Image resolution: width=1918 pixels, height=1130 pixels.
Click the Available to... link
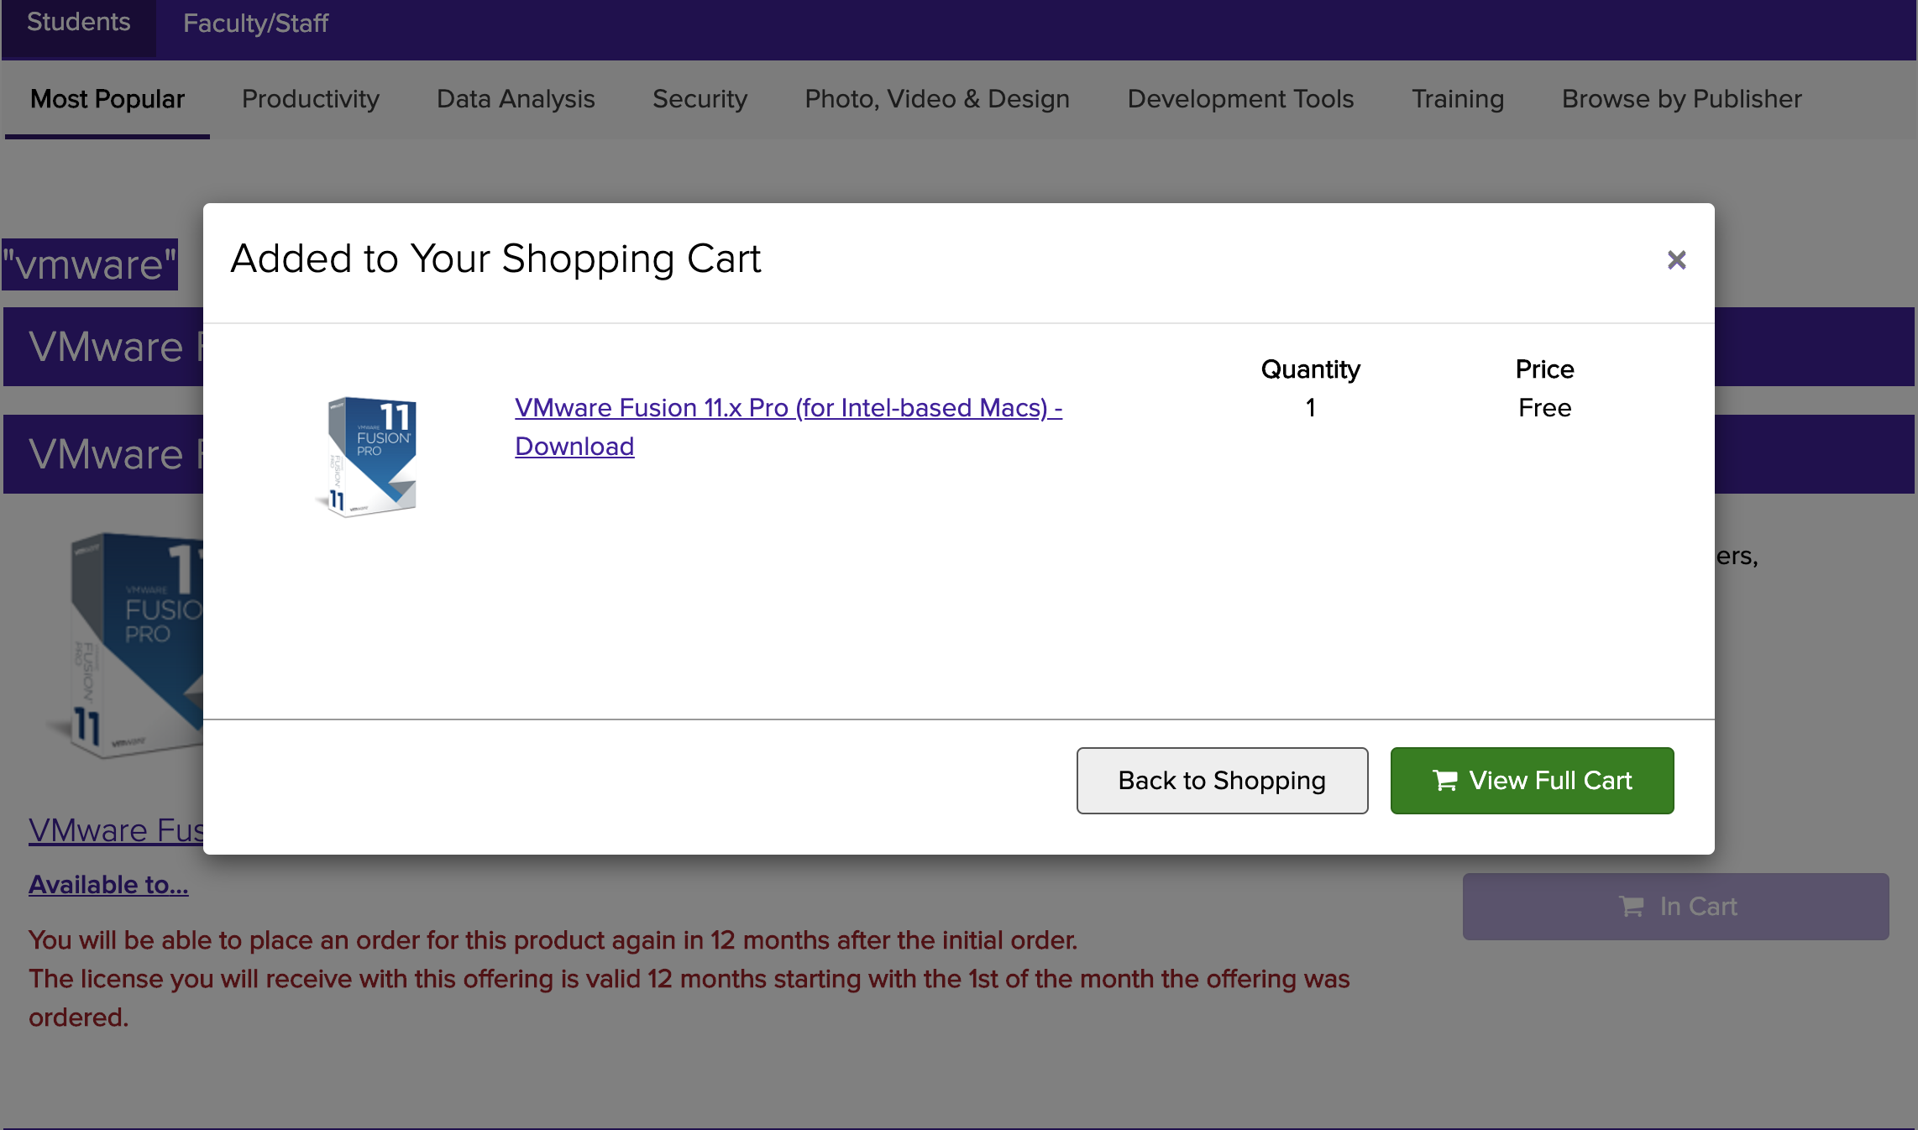click(108, 885)
